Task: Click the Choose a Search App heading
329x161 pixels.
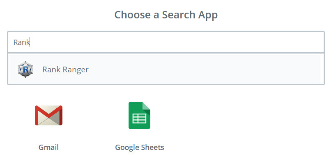Action: click(x=166, y=15)
